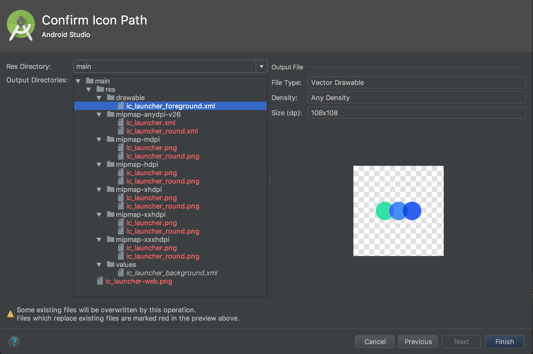Click the res folder icon

coord(100,89)
